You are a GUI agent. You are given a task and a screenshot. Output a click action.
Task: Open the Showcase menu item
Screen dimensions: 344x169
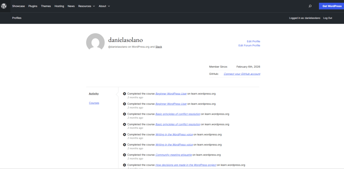pyautogui.click(x=18, y=6)
